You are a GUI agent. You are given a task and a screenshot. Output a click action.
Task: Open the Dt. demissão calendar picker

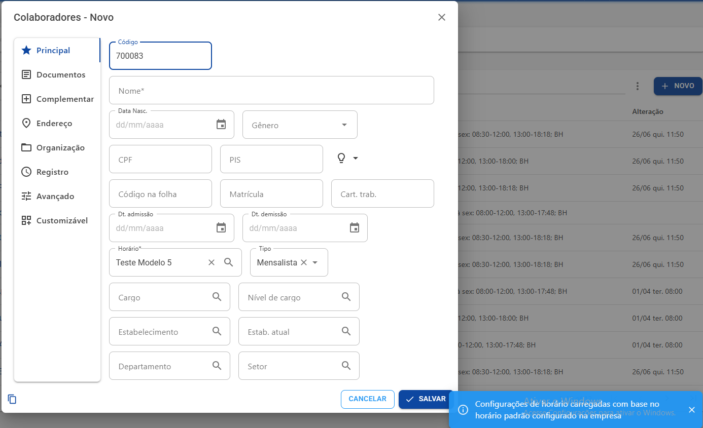tap(355, 228)
